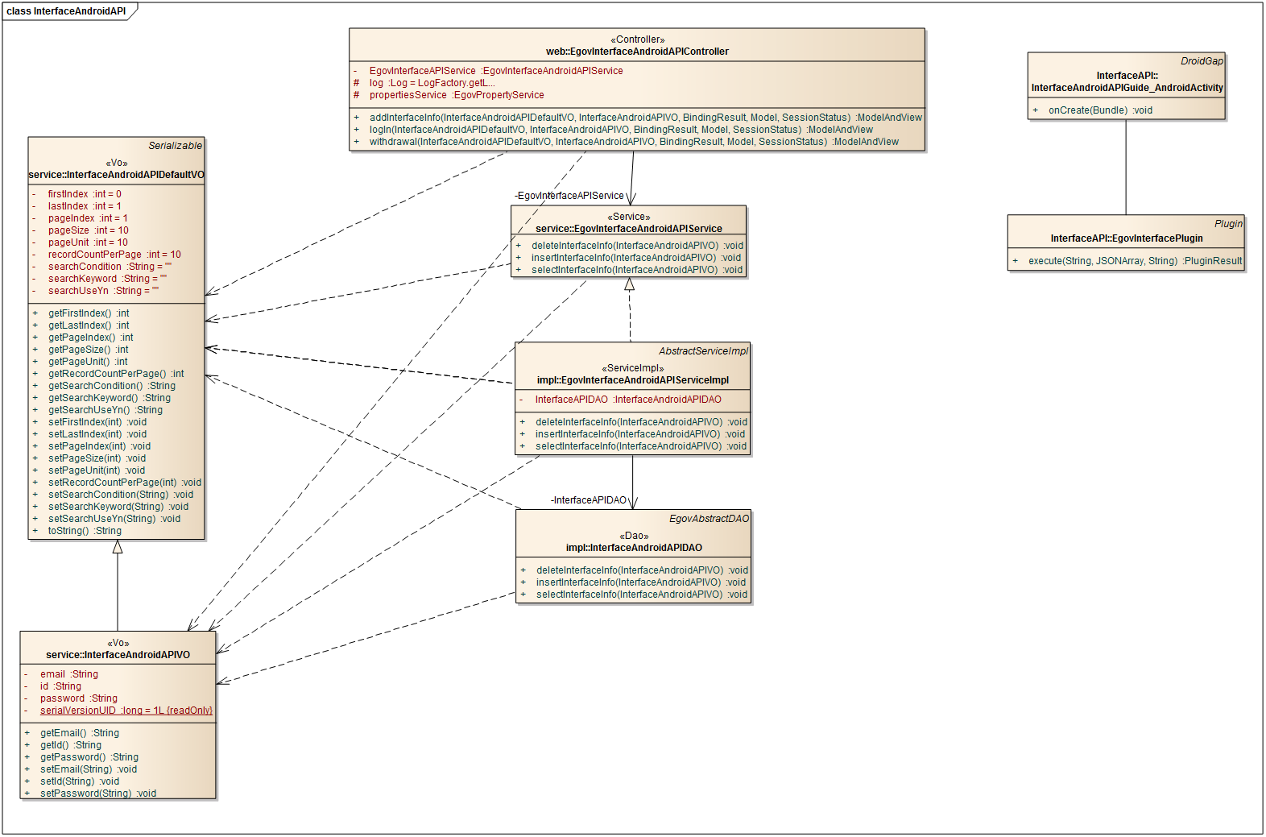The width and height of the screenshot is (1266, 837).
Task: Click the withdrawal method in Controller class
Action: tap(633, 142)
